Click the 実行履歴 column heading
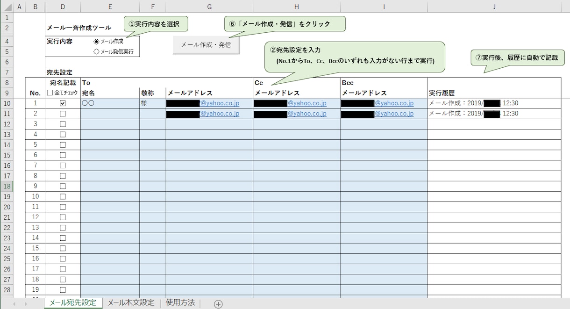This screenshot has height=309, width=570. tap(442, 93)
